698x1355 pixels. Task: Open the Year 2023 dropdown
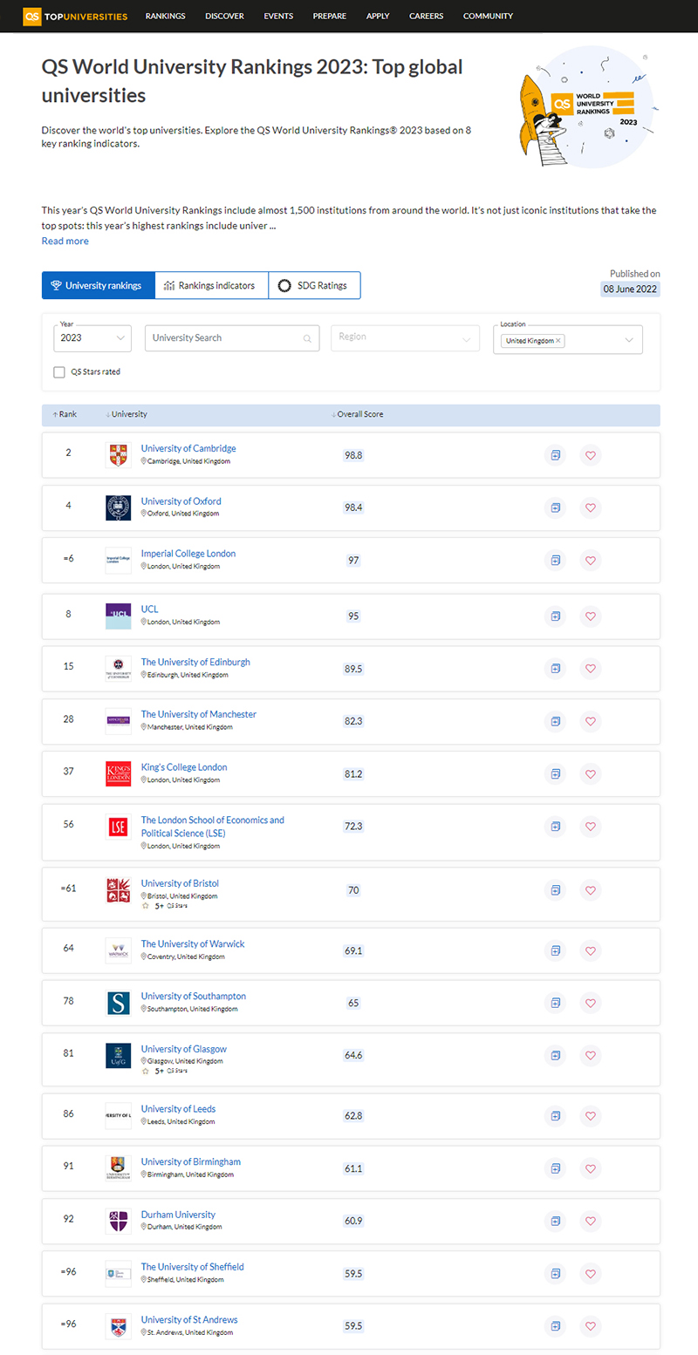coord(92,338)
